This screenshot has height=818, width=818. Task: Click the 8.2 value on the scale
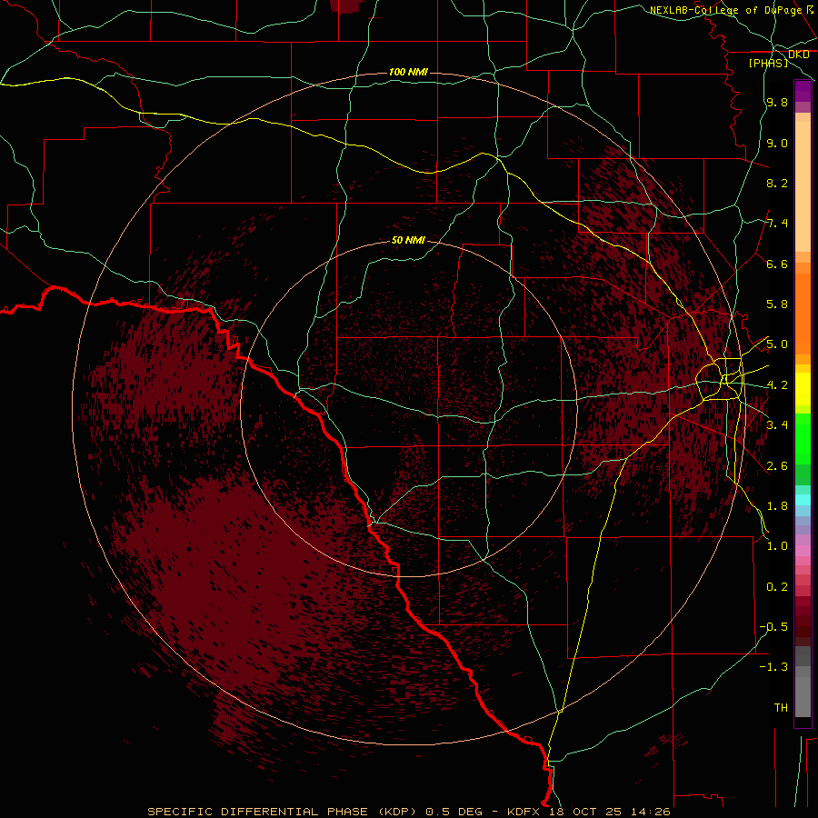point(777,183)
